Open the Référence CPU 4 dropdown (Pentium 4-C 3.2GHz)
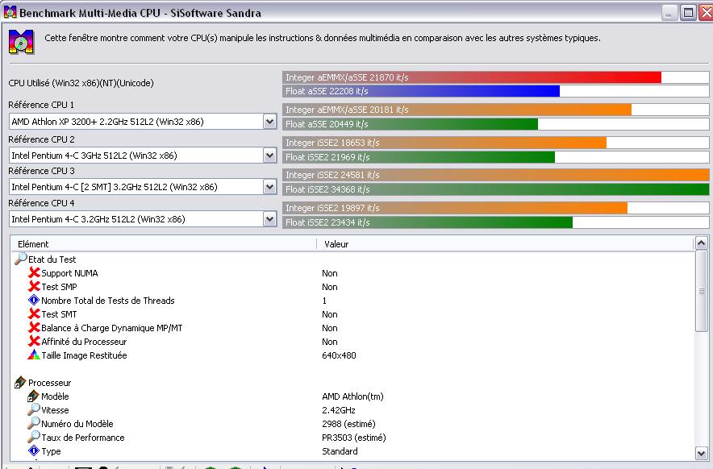The width and height of the screenshot is (713, 469). pyautogui.click(x=269, y=219)
